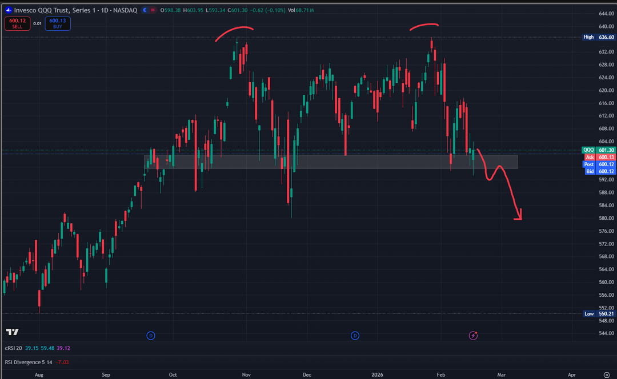
Task: Click the December dividend 'D' marker
Action: coord(355,335)
